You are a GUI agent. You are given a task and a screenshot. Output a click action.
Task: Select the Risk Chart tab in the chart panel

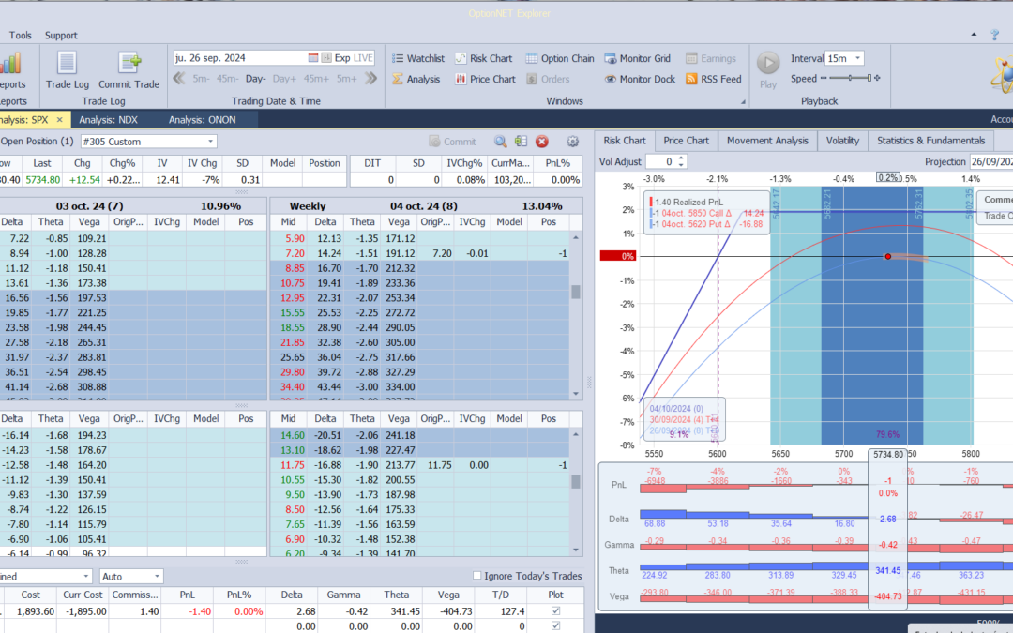pyautogui.click(x=625, y=140)
